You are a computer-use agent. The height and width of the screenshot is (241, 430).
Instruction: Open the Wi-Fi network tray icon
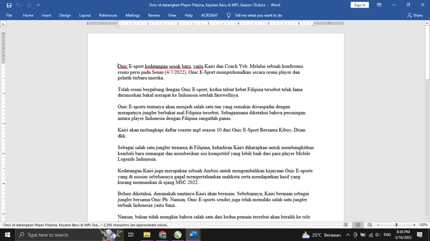tap(370, 235)
